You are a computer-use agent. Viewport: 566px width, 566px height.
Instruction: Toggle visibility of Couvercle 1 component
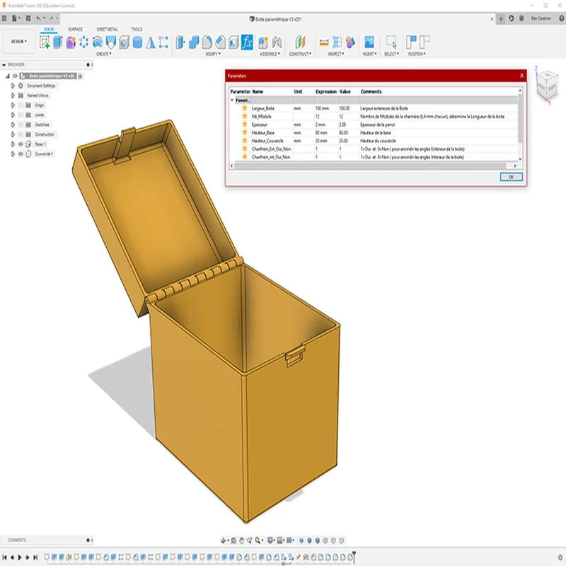(21, 154)
